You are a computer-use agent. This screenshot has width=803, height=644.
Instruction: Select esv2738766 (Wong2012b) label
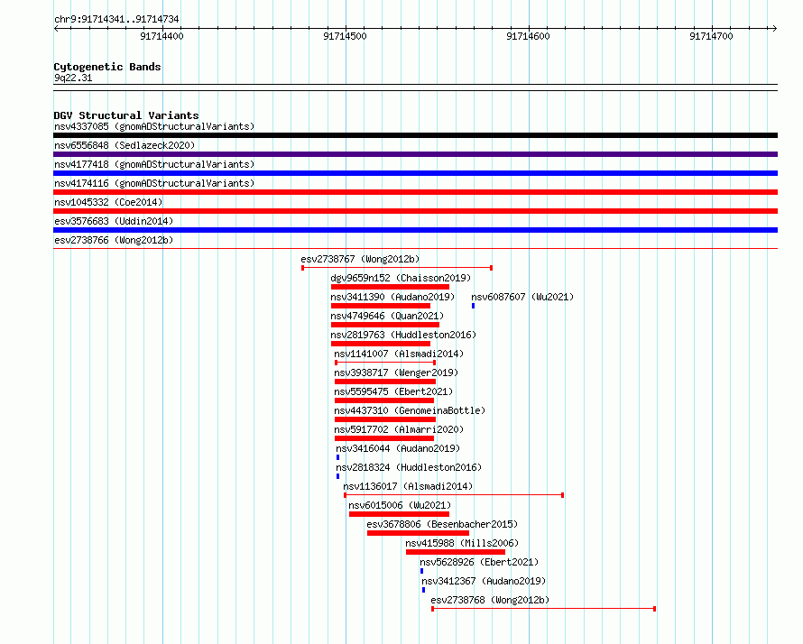pos(114,240)
